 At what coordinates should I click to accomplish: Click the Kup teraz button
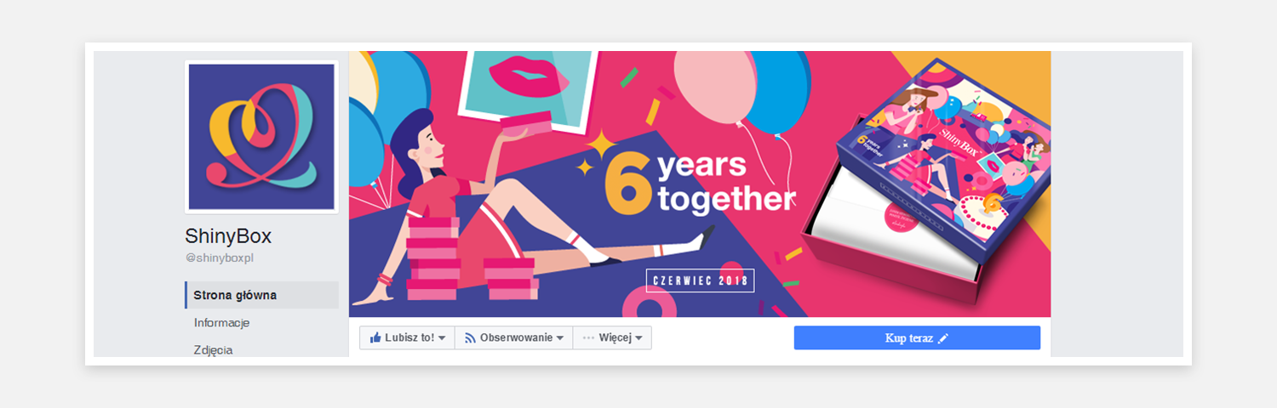click(917, 337)
